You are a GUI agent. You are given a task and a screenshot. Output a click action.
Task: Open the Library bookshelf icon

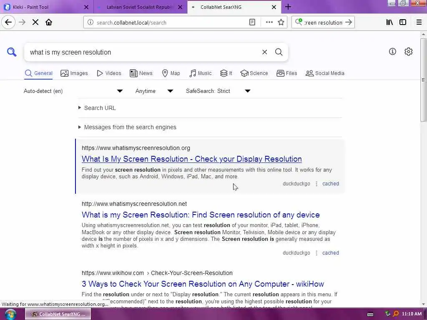[x=389, y=22]
